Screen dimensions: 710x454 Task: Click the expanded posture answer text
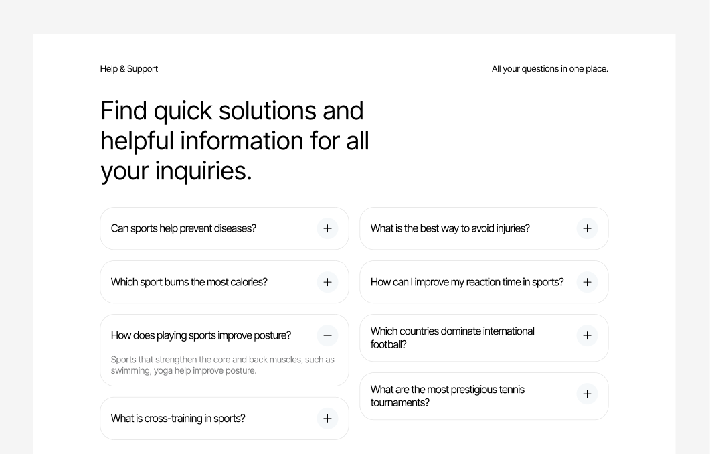click(223, 364)
